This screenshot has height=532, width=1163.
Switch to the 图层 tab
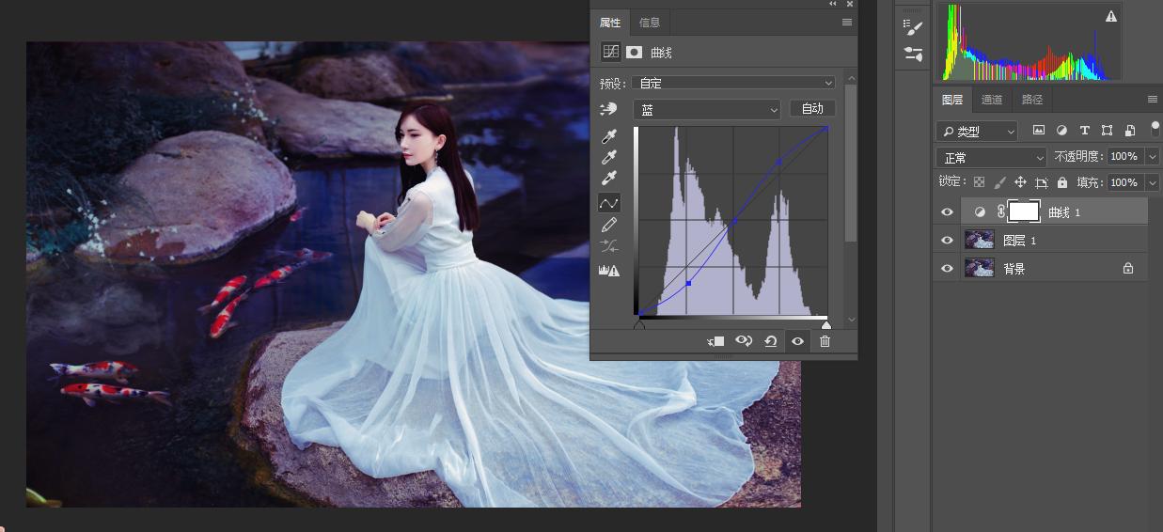[952, 100]
